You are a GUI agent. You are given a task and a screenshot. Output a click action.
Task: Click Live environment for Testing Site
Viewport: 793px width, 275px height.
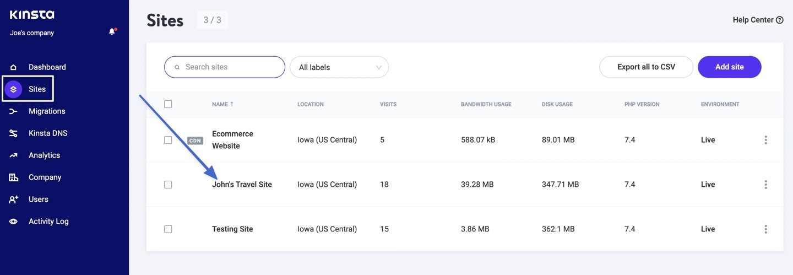tap(708, 229)
